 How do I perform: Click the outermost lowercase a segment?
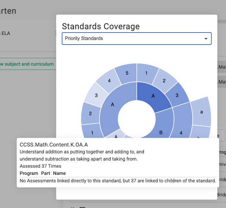pyautogui.click(x=201, y=111)
